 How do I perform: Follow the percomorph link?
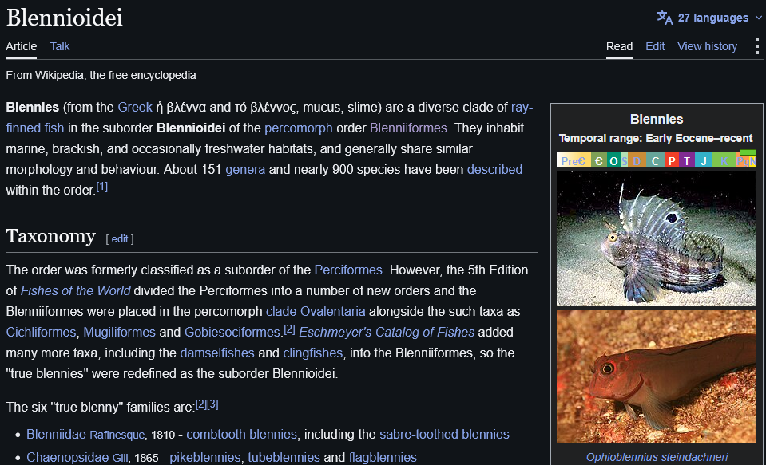tap(299, 128)
